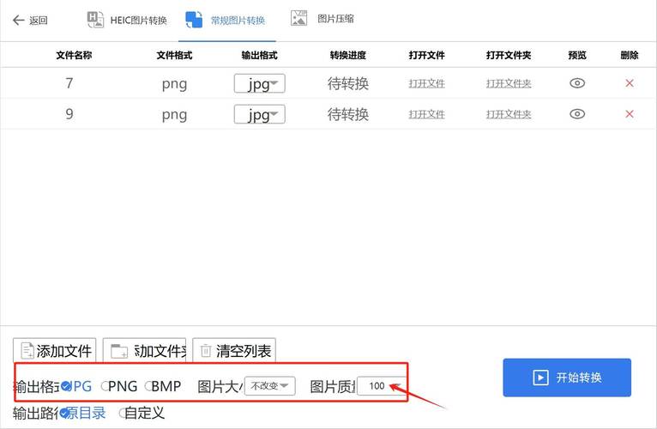Screen dimensions: 657x429
Task: Click the 输出格式 column header
Action: point(259,55)
